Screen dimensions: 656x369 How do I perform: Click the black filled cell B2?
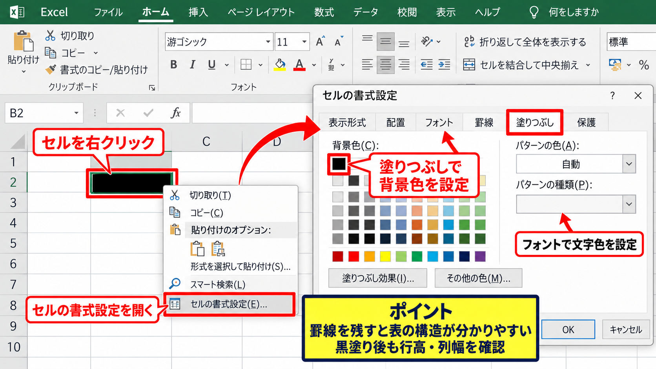pyautogui.click(x=132, y=183)
